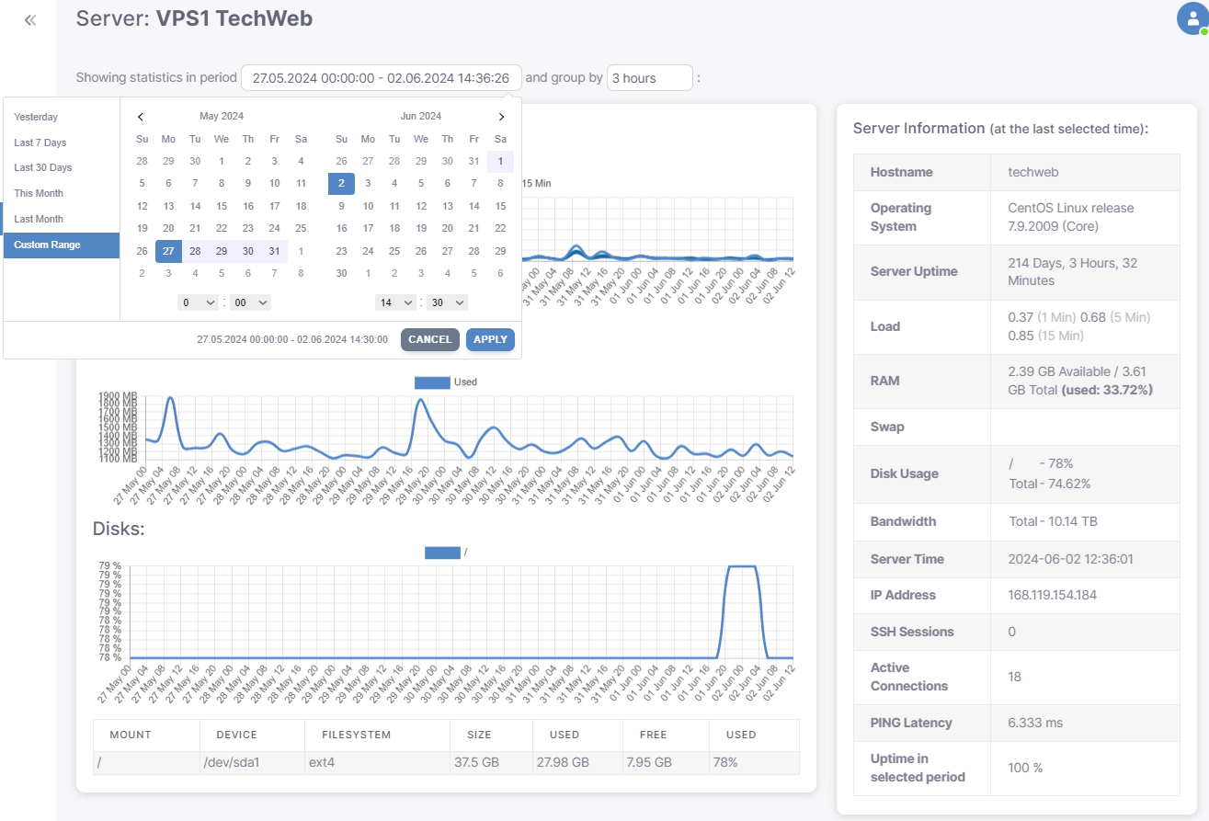The height and width of the screenshot is (821, 1209).
Task: Click the techweb hostname value
Action: click(x=1032, y=172)
